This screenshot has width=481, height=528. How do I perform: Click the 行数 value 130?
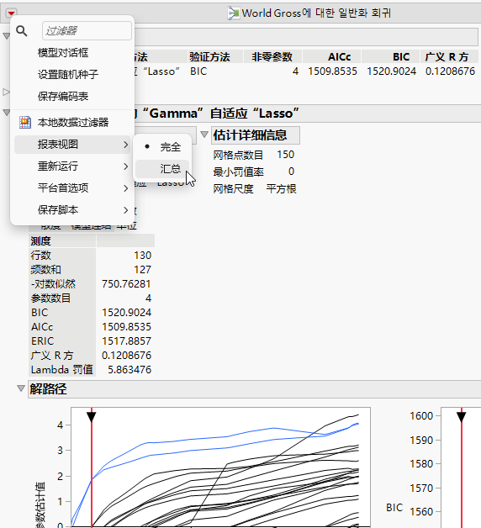(x=142, y=256)
